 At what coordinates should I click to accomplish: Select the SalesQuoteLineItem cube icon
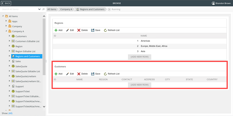[x=13, y=76]
